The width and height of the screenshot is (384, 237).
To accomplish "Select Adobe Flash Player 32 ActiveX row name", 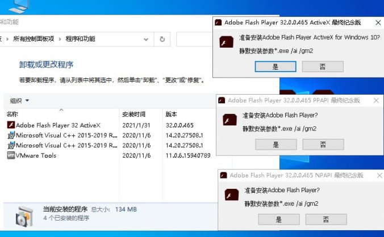I will (x=58, y=125).
